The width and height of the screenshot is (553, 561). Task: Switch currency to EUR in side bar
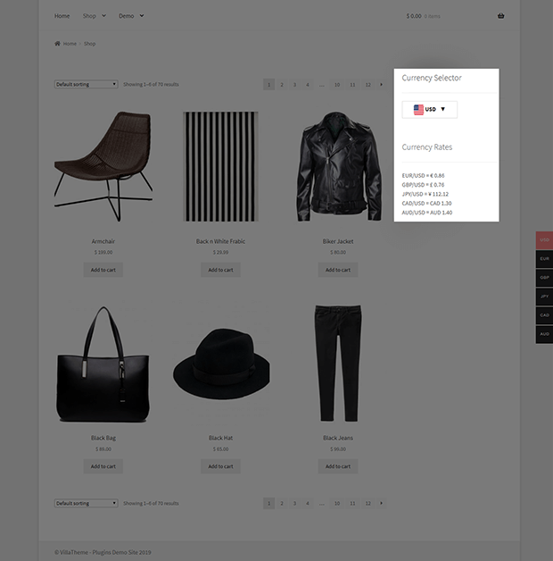544,259
